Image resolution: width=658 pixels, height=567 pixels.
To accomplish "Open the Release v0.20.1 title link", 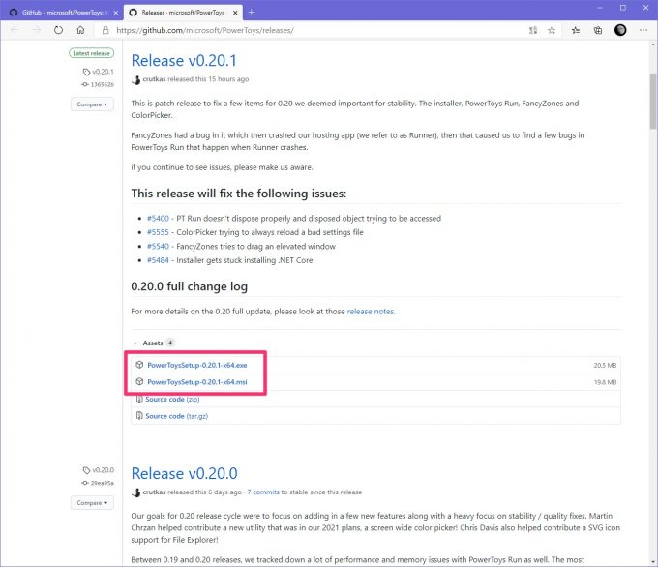I will (x=184, y=60).
